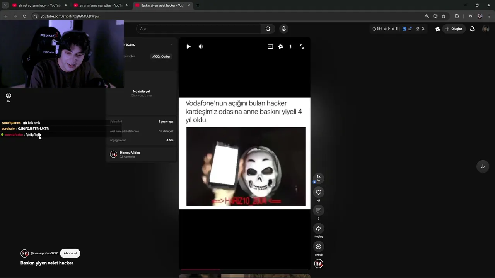Click the 'Baskın yiyen velet hacker' video title
This screenshot has height=278, width=495.
click(x=47, y=263)
